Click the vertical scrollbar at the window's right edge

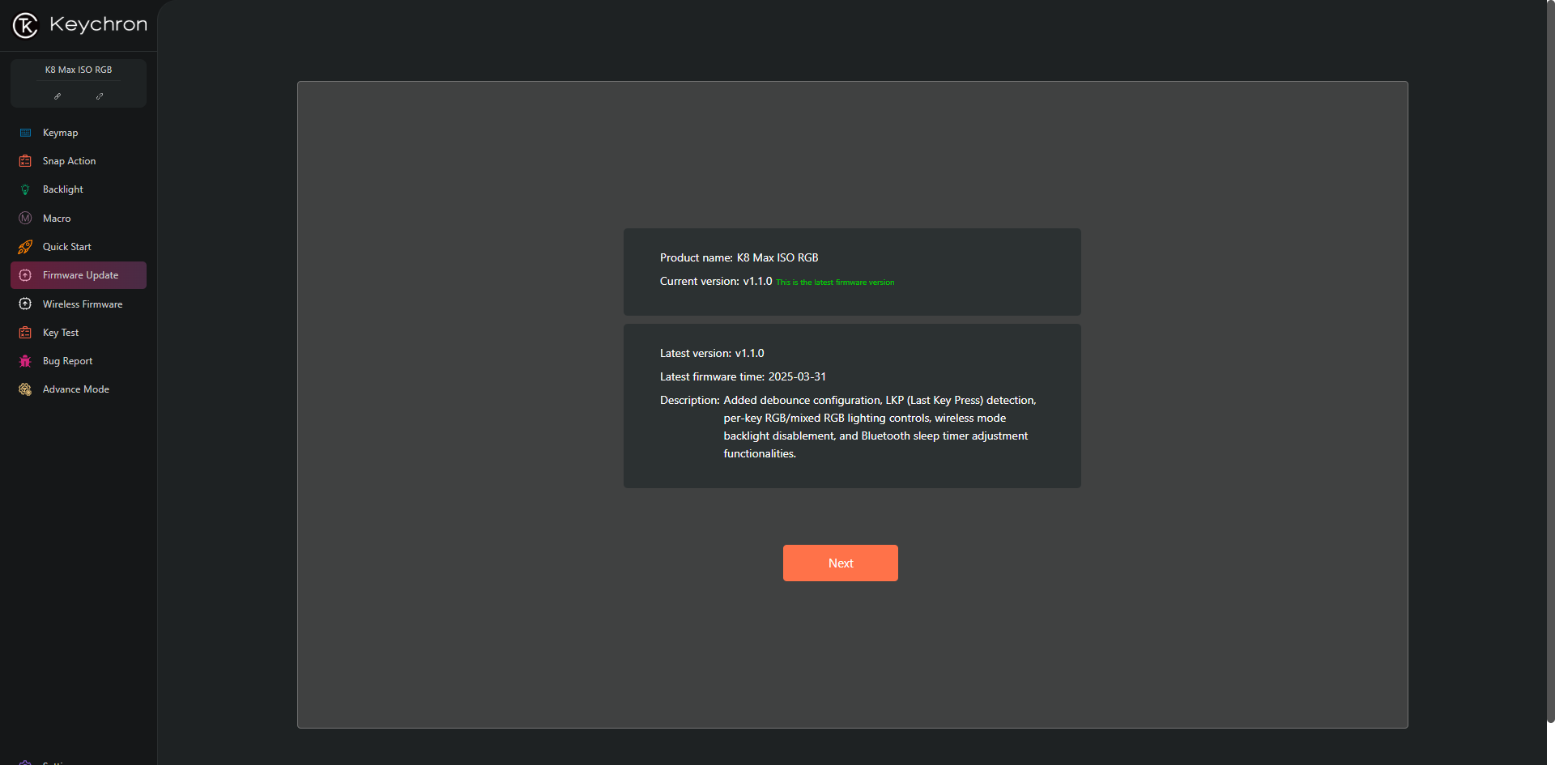coord(1550,360)
